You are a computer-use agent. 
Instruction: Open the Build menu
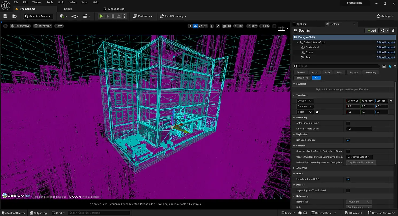[61, 2]
